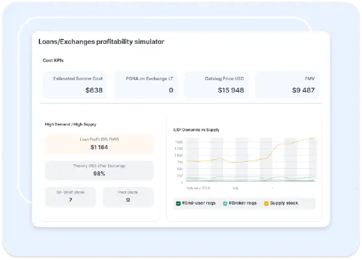The image size is (362, 260).
Task: Select the PGNA on Exchange LT card
Action: [146, 85]
